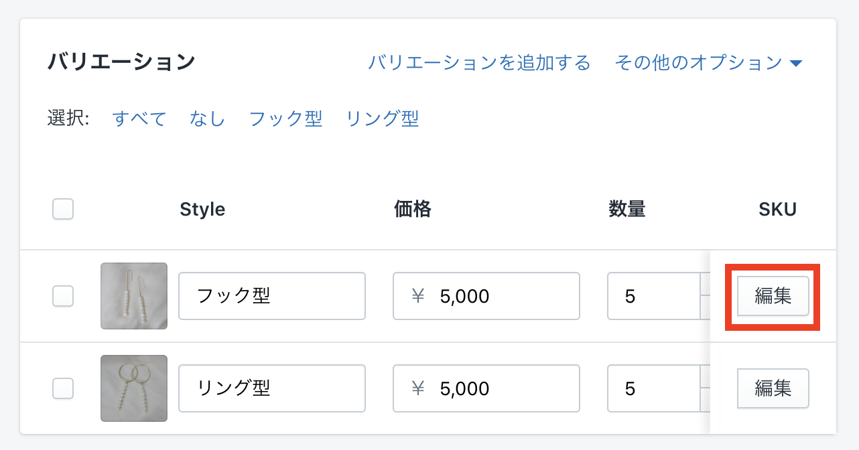
Task: Open the リング型 earring thumbnail image
Action: [x=134, y=388]
